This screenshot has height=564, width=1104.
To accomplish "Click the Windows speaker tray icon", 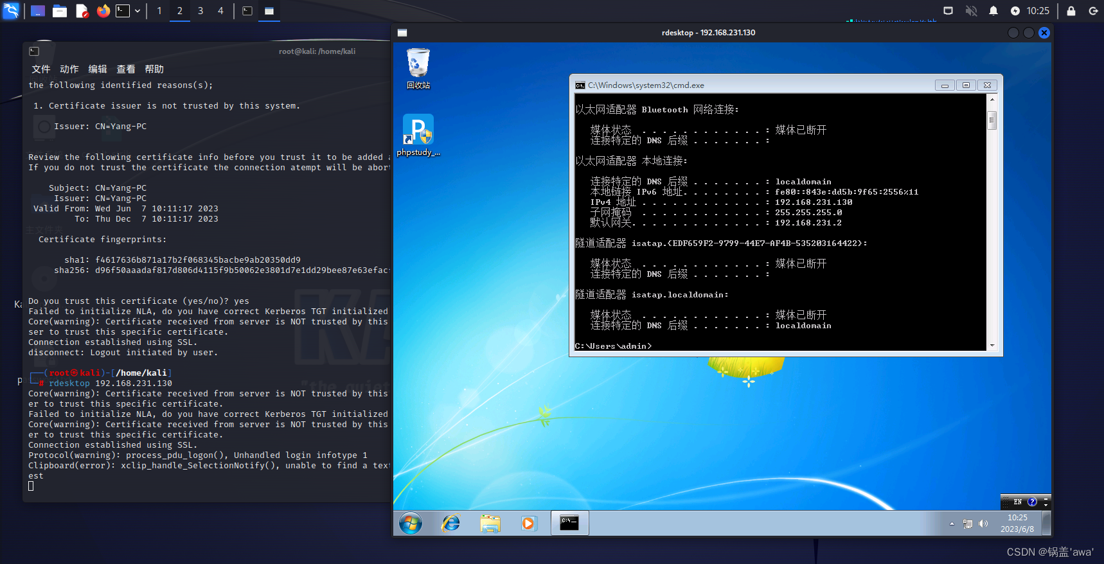I will tap(983, 524).
